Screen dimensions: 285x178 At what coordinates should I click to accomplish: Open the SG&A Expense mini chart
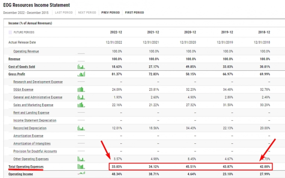coord(81,89)
